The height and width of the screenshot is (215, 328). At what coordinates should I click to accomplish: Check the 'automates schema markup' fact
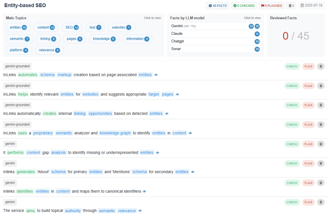point(292,66)
